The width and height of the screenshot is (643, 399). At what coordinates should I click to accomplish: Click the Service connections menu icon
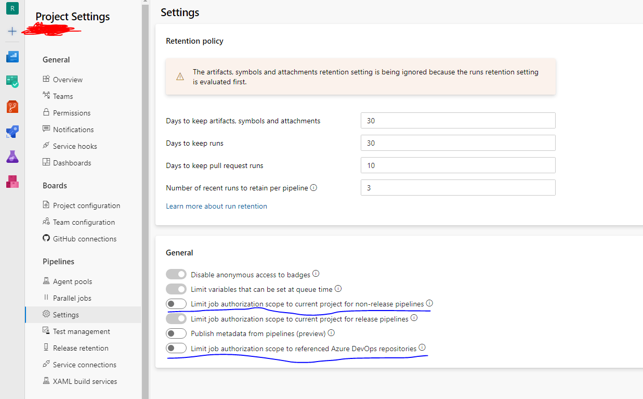click(x=46, y=364)
